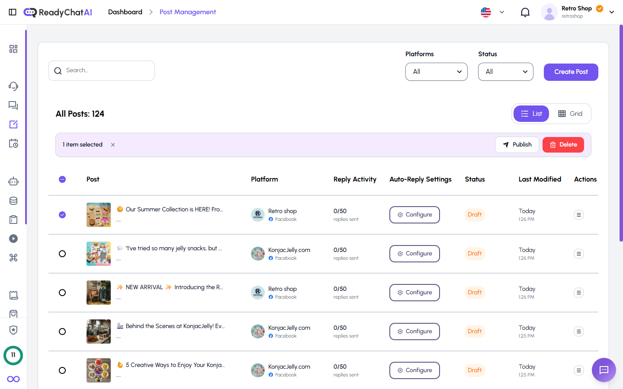The width and height of the screenshot is (623, 389).
Task: Open the Platforms All dropdown
Action: coord(436,71)
